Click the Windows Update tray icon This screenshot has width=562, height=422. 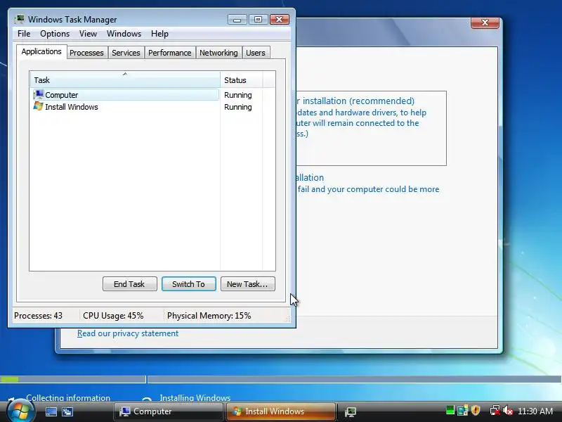tap(463, 410)
